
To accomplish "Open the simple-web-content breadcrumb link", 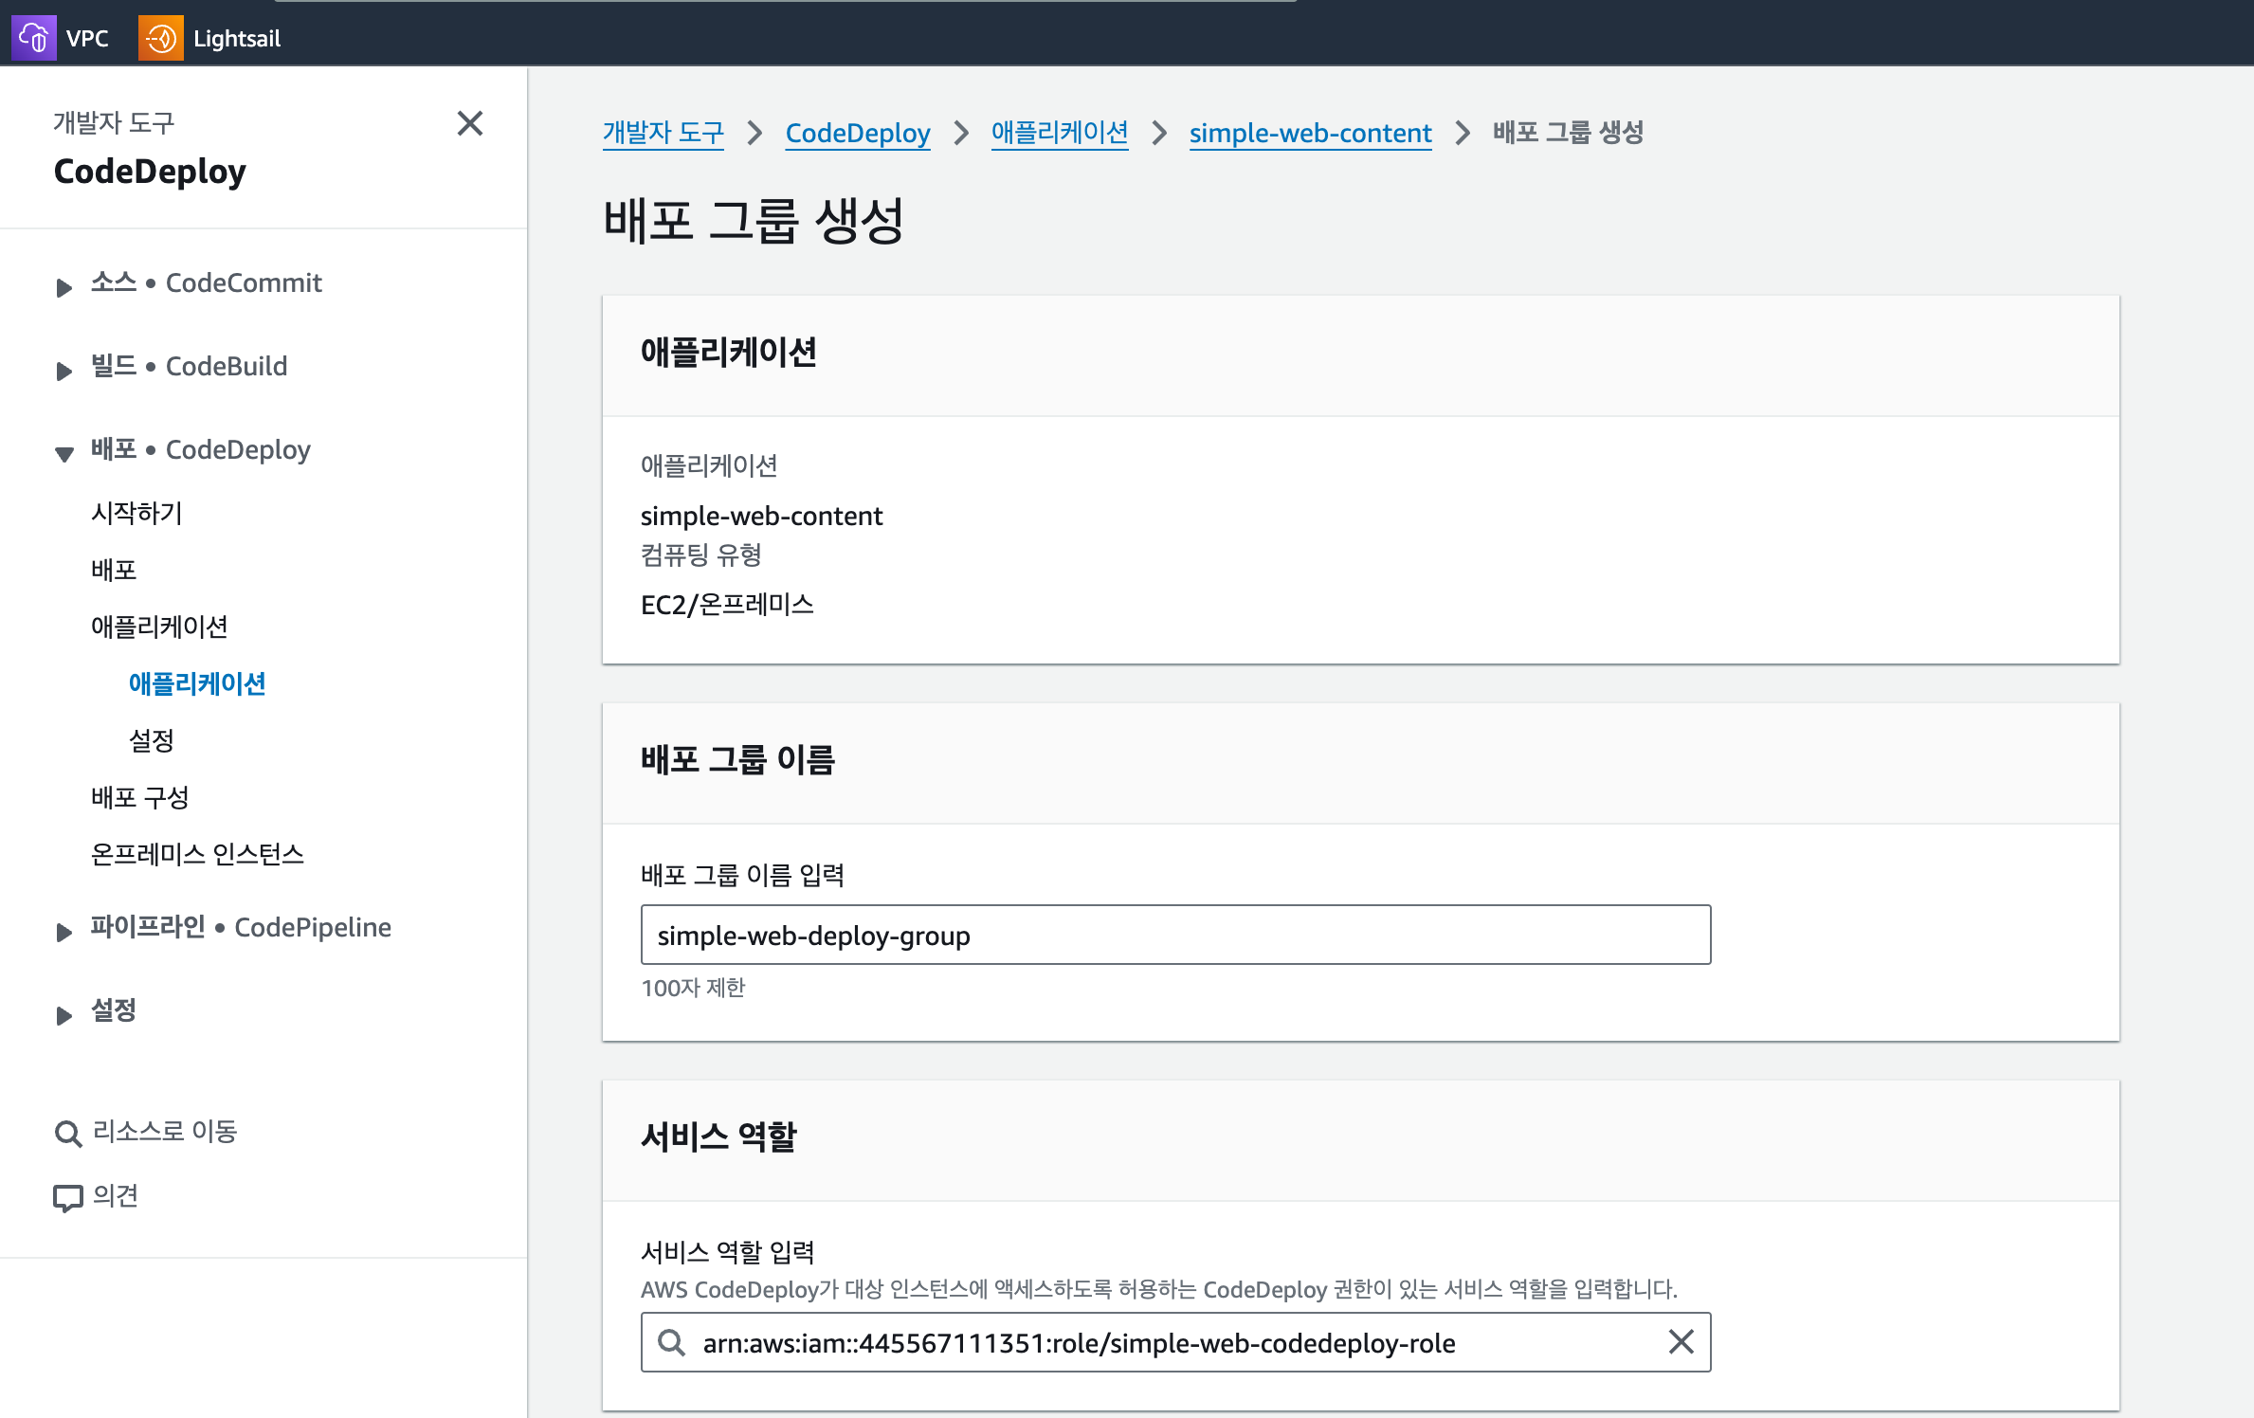I will pyautogui.click(x=1310, y=133).
